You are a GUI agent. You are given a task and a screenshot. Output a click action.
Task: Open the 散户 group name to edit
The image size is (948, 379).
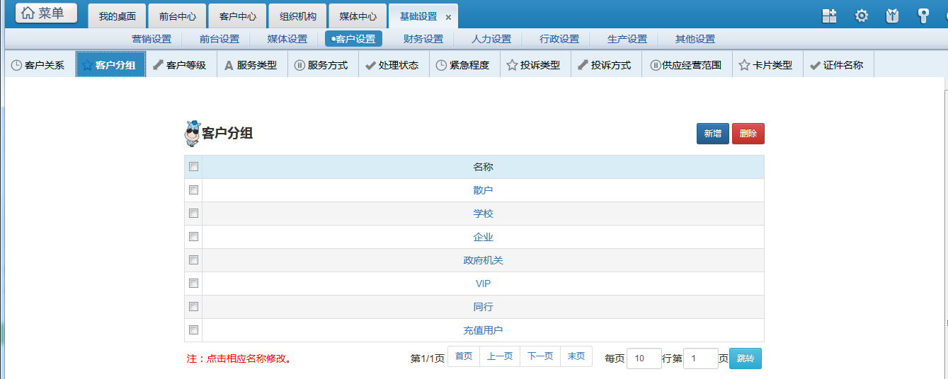click(x=483, y=190)
